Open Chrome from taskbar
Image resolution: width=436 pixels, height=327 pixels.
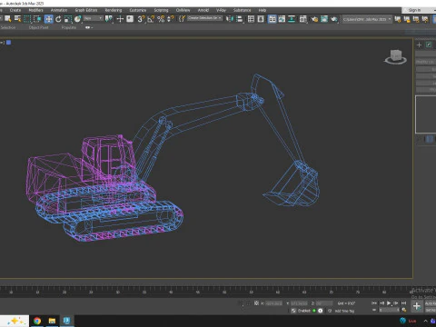point(37,321)
